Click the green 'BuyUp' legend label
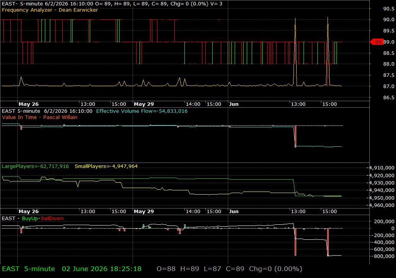The height and width of the screenshot is (278, 396). point(30,219)
